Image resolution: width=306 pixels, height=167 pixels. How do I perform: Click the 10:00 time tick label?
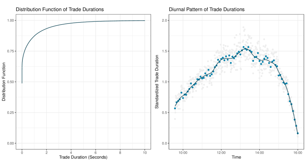point(183,153)
